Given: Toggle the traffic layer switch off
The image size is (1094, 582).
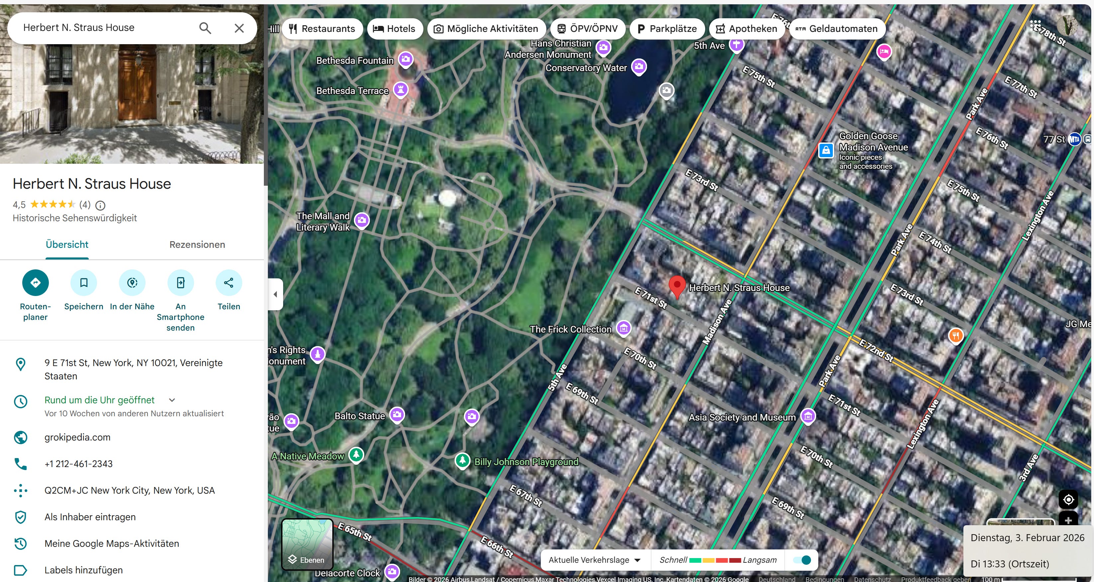Looking at the screenshot, I should click(802, 560).
